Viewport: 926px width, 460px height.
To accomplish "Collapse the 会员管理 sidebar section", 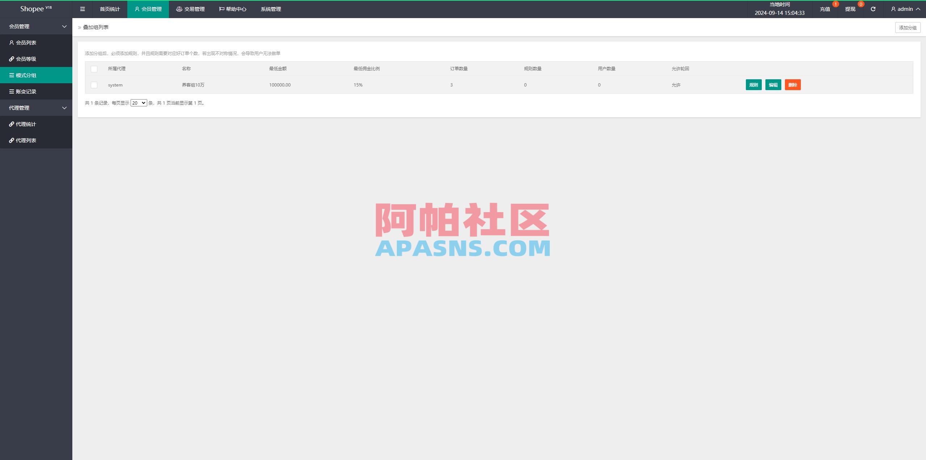I will tap(36, 26).
